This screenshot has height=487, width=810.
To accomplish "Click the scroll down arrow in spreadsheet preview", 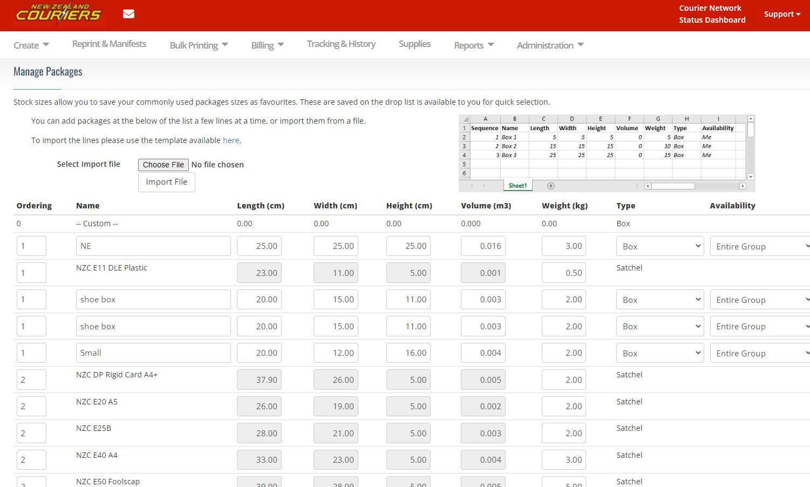I will click(x=750, y=177).
